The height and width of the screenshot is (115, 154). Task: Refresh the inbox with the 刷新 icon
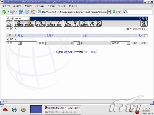click(x=59, y=23)
